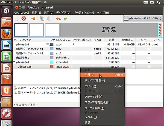The width and height of the screenshot is (164, 126).
Task: Choose スワップを有効化(S) in the context menu
Action: point(102,102)
